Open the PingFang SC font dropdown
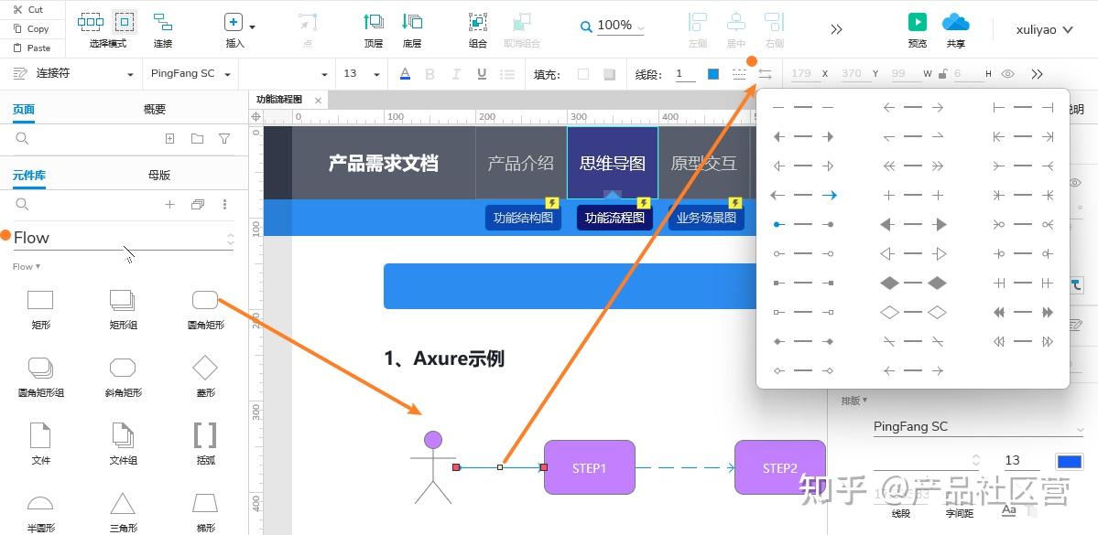1098x535 pixels. (190, 73)
